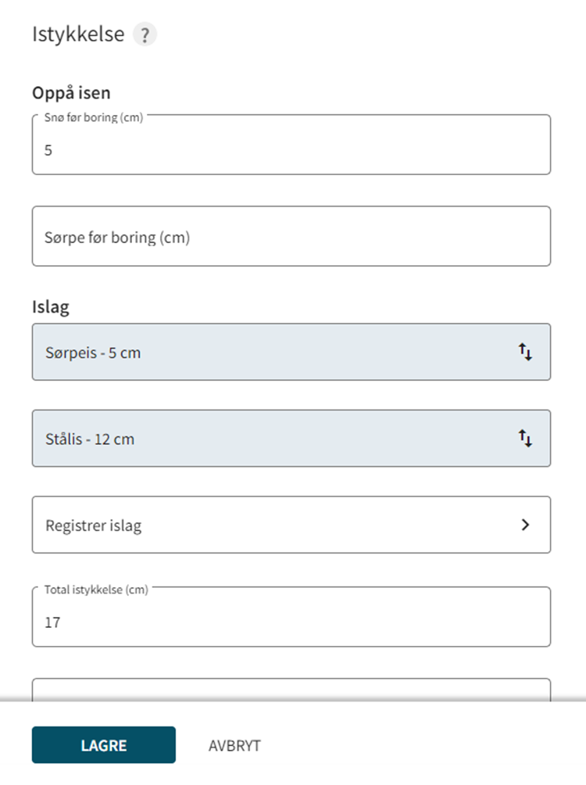Click the Oppå isen section heading

coord(71,92)
